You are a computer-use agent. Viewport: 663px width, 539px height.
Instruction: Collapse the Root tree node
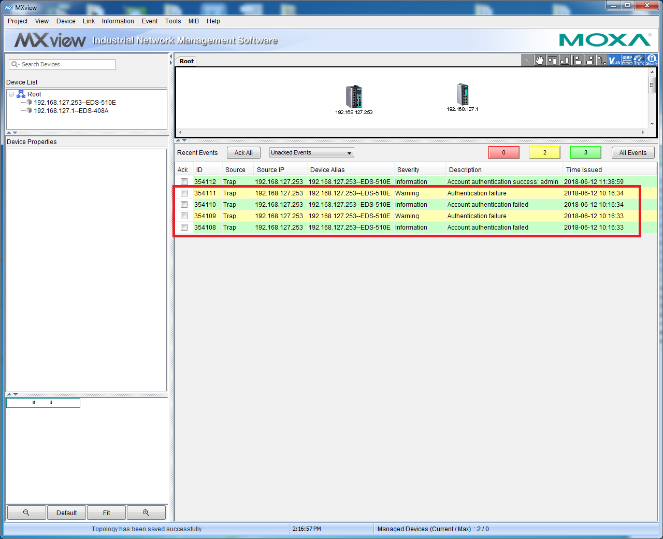(11, 94)
